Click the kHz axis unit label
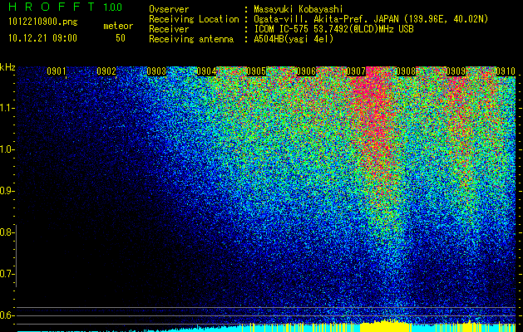The image size is (523, 332). [7, 67]
